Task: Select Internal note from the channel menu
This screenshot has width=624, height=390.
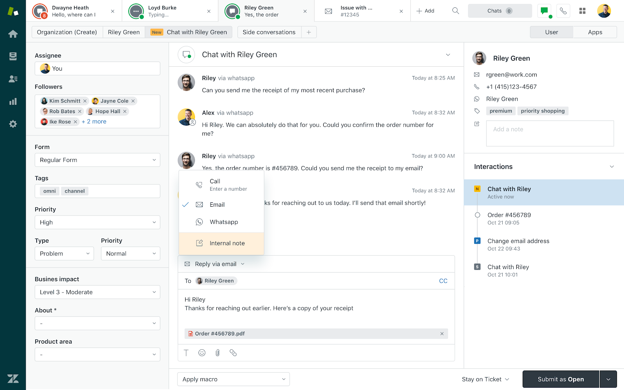Action: click(227, 243)
